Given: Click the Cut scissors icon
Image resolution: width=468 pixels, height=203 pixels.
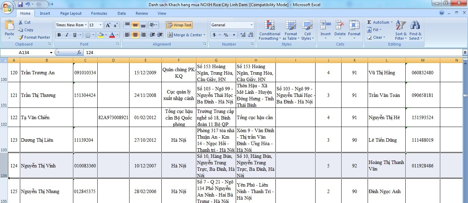Looking at the screenshot, I should (x=21, y=22).
